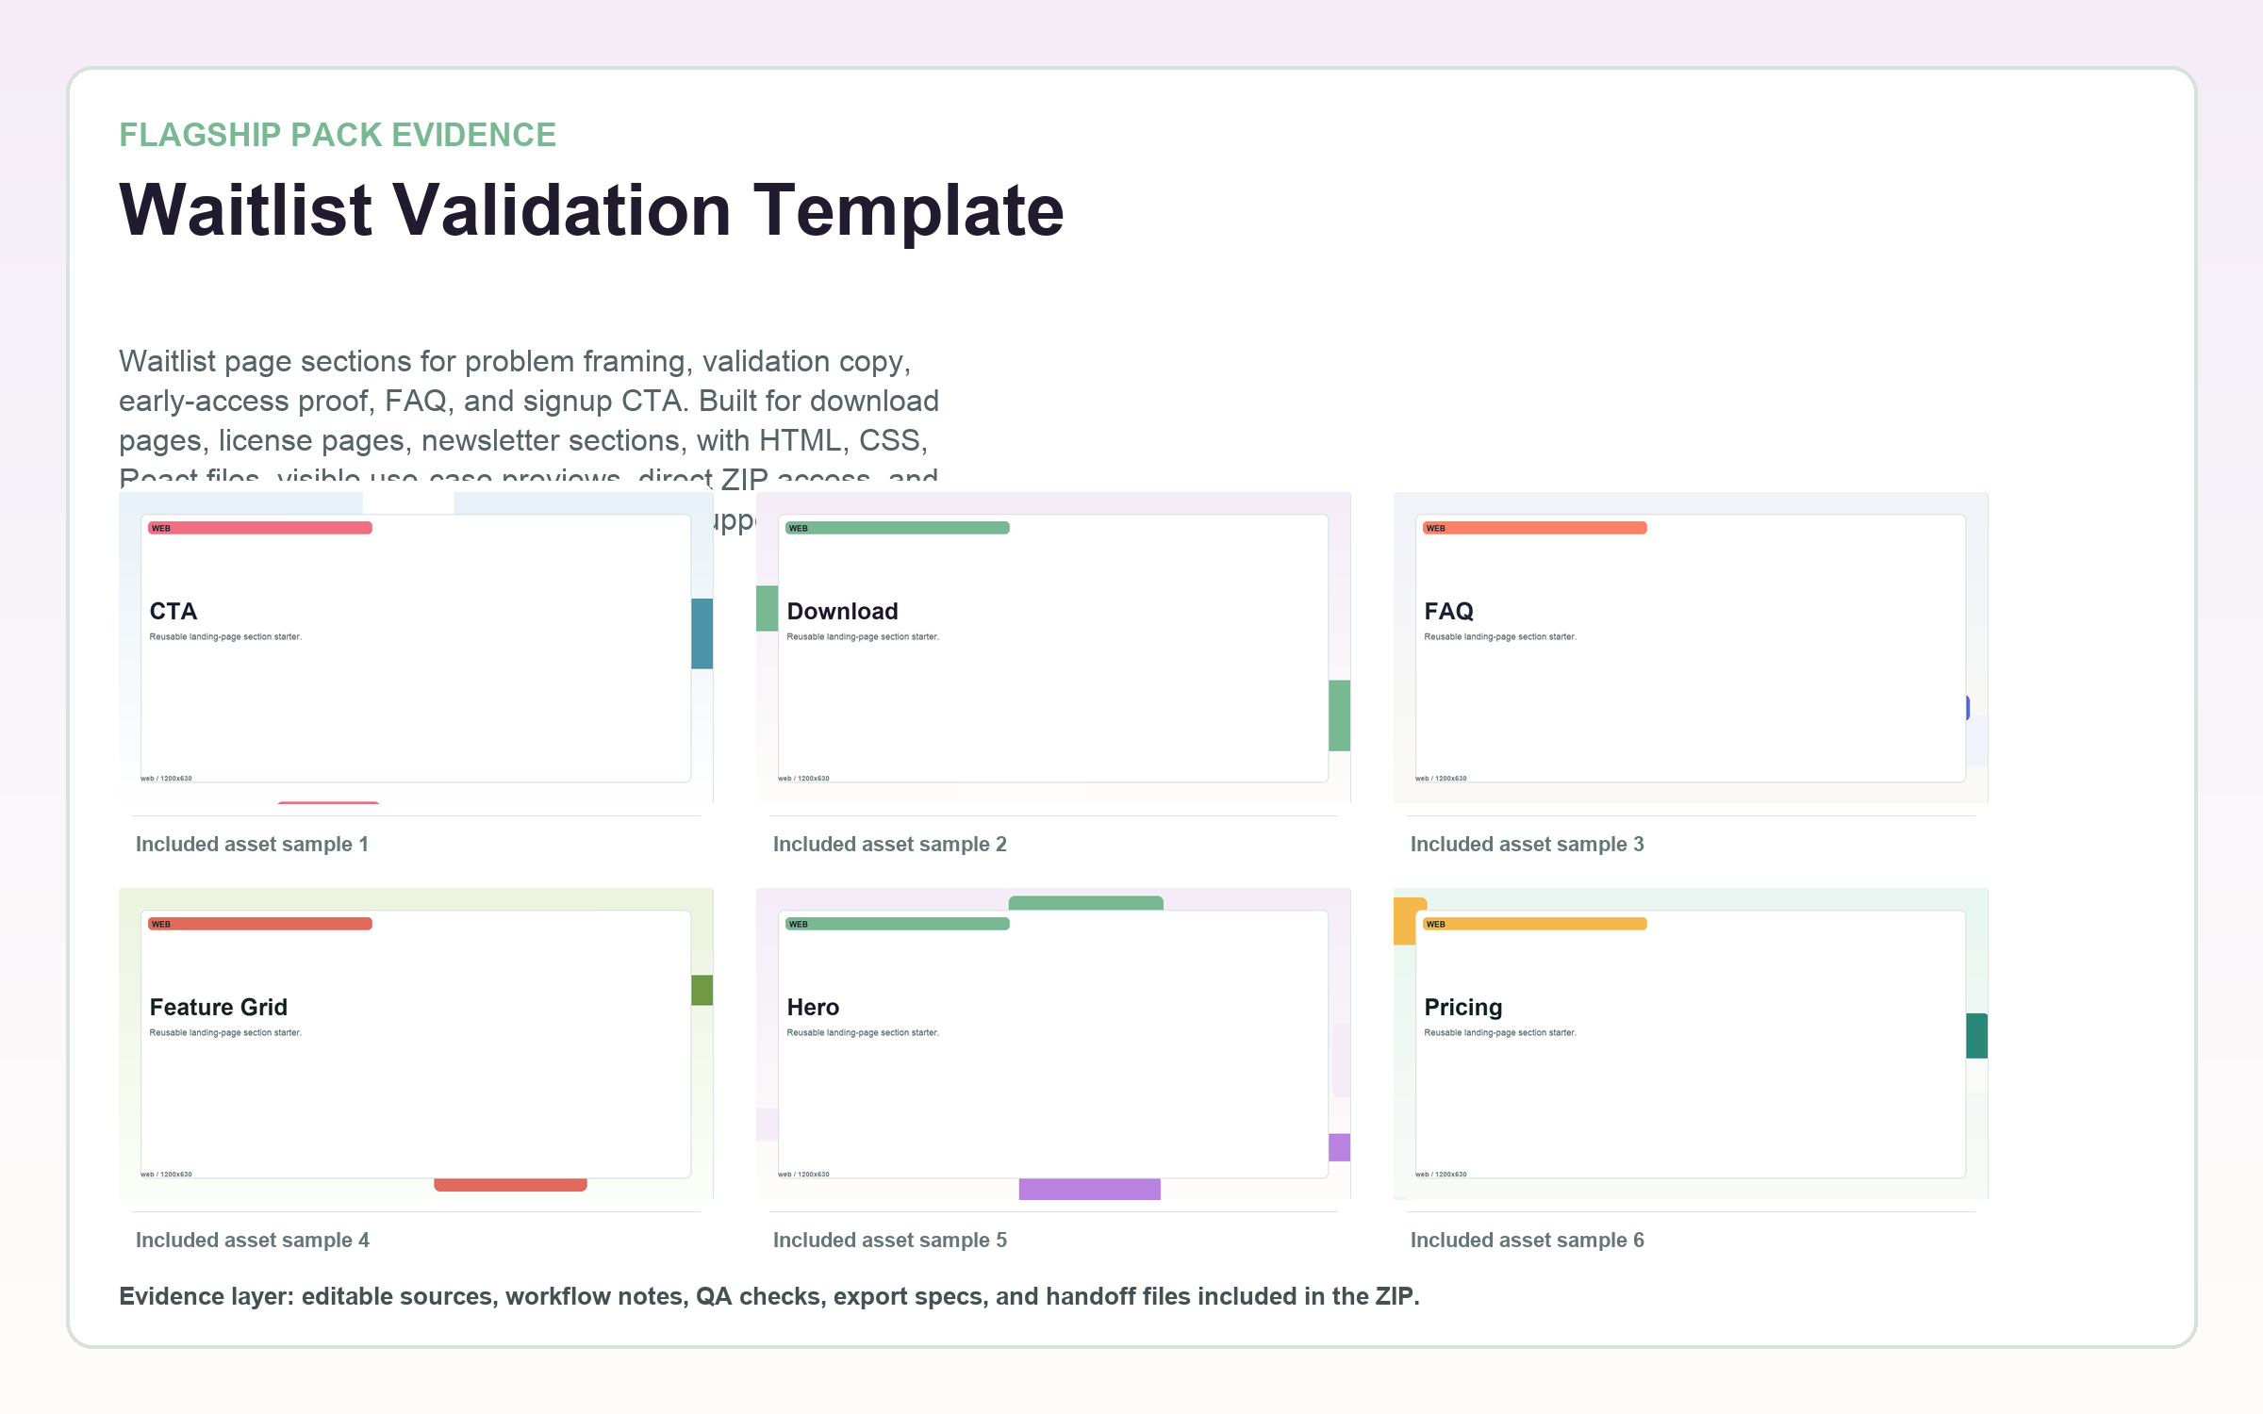Open the Pricing asset sample thumbnail
The image size is (2263, 1414).
tap(1691, 1044)
